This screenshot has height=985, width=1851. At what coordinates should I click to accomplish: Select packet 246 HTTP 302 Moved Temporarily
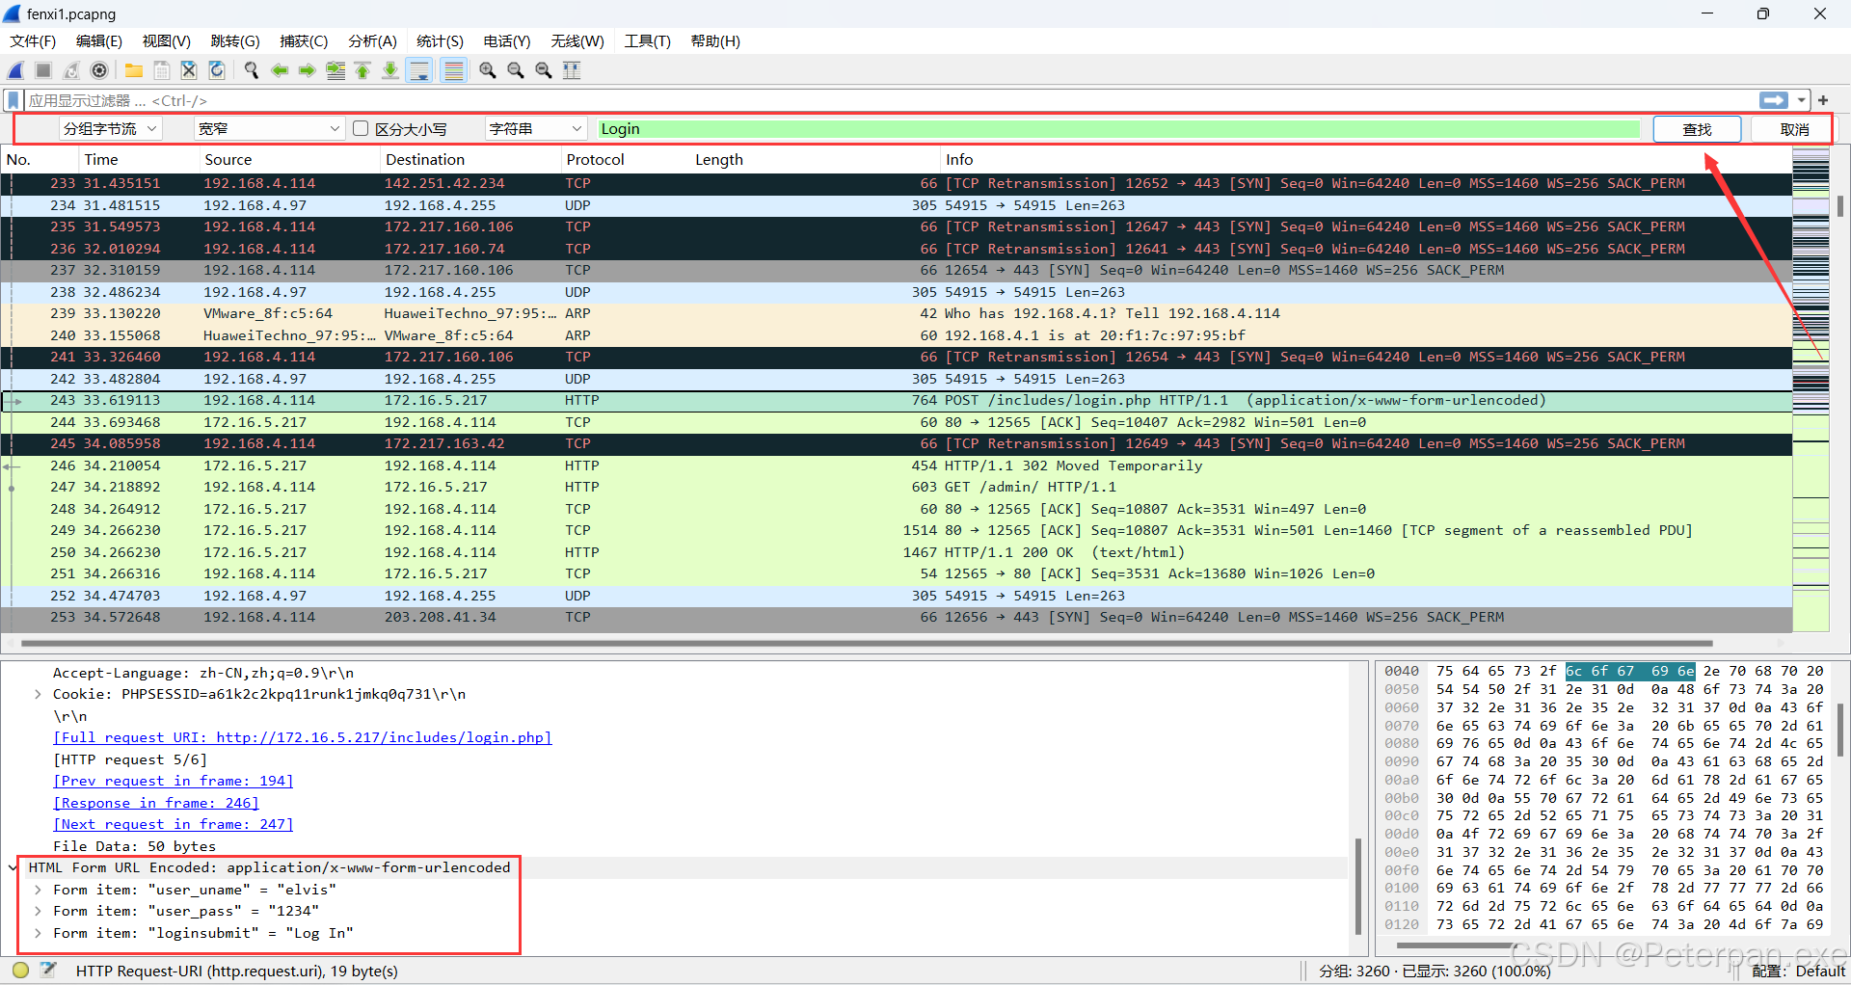(x=897, y=466)
